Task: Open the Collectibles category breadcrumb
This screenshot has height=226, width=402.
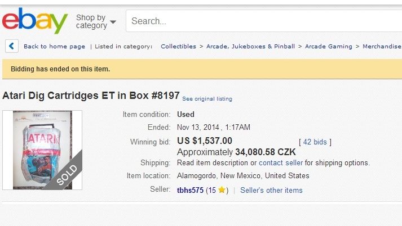Action: (178, 46)
